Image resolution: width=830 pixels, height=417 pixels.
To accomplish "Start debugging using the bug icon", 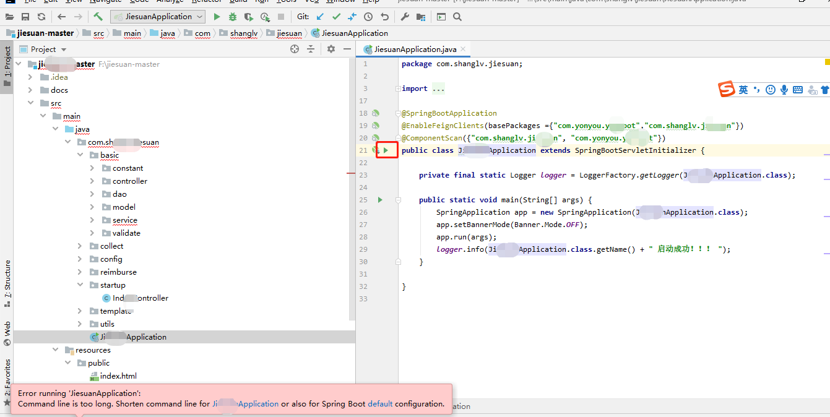I will coord(233,17).
